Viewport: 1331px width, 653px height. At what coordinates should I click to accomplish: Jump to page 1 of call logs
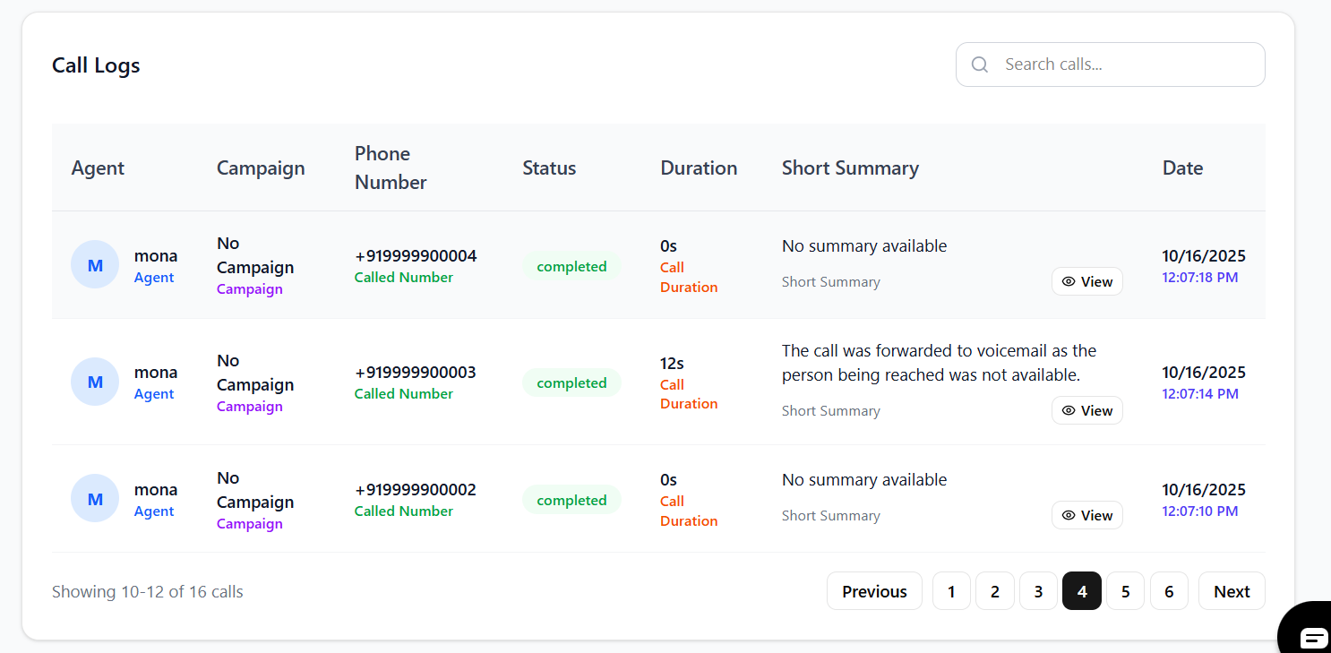tap(951, 591)
